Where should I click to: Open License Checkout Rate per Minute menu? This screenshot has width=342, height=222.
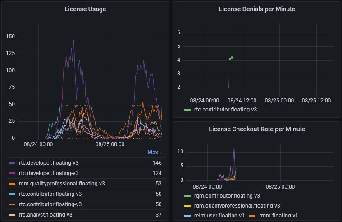point(256,129)
